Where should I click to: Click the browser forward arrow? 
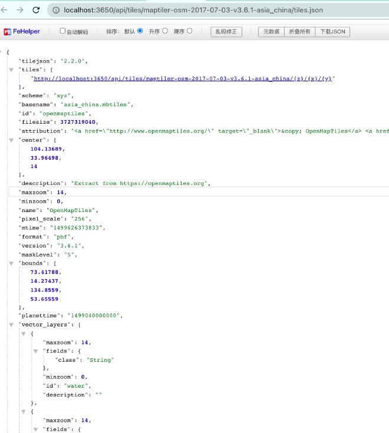(20, 10)
